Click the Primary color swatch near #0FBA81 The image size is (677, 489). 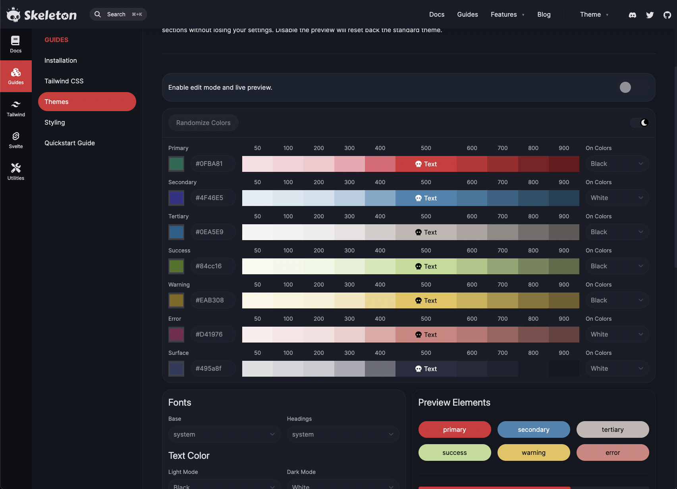[x=176, y=164]
